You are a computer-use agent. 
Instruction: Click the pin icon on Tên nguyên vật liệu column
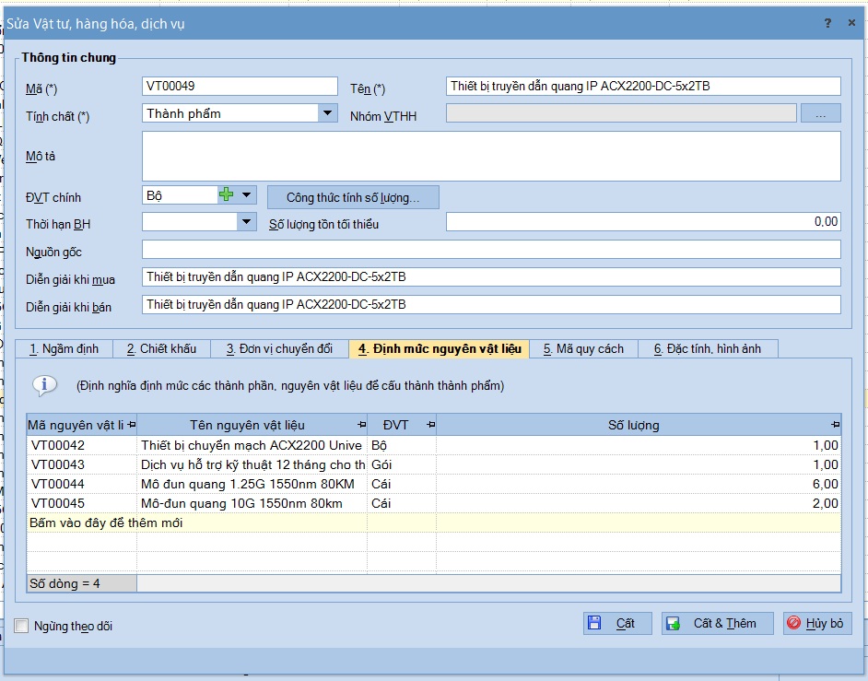[x=361, y=425]
